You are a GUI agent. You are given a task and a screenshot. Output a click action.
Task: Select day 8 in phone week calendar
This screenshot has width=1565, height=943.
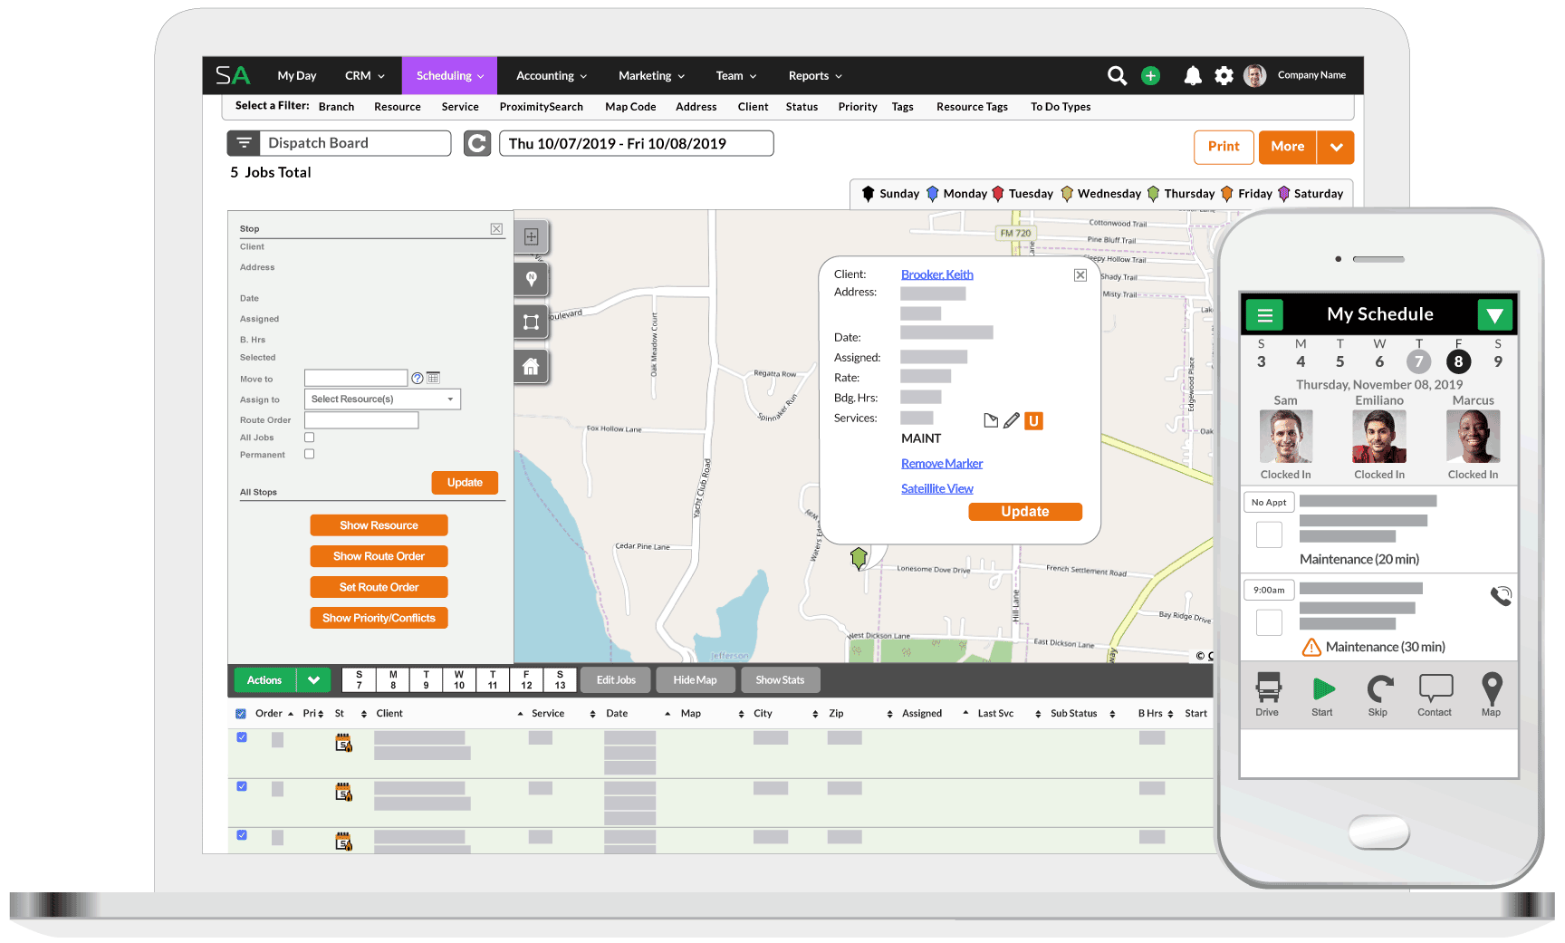[1458, 361]
